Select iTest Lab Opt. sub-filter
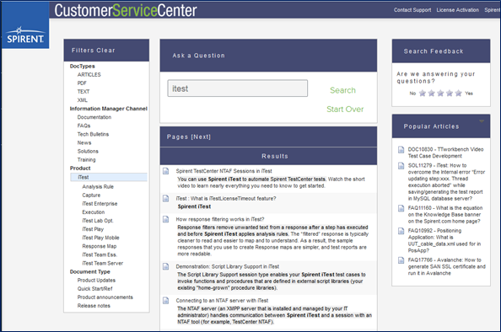501x332 pixels. [98, 221]
